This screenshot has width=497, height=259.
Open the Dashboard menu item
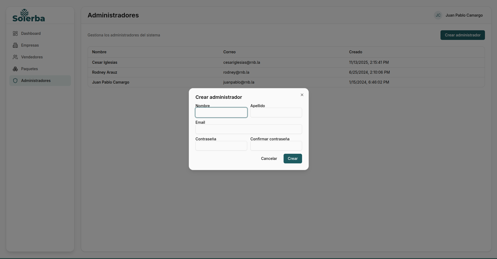[x=31, y=33]
